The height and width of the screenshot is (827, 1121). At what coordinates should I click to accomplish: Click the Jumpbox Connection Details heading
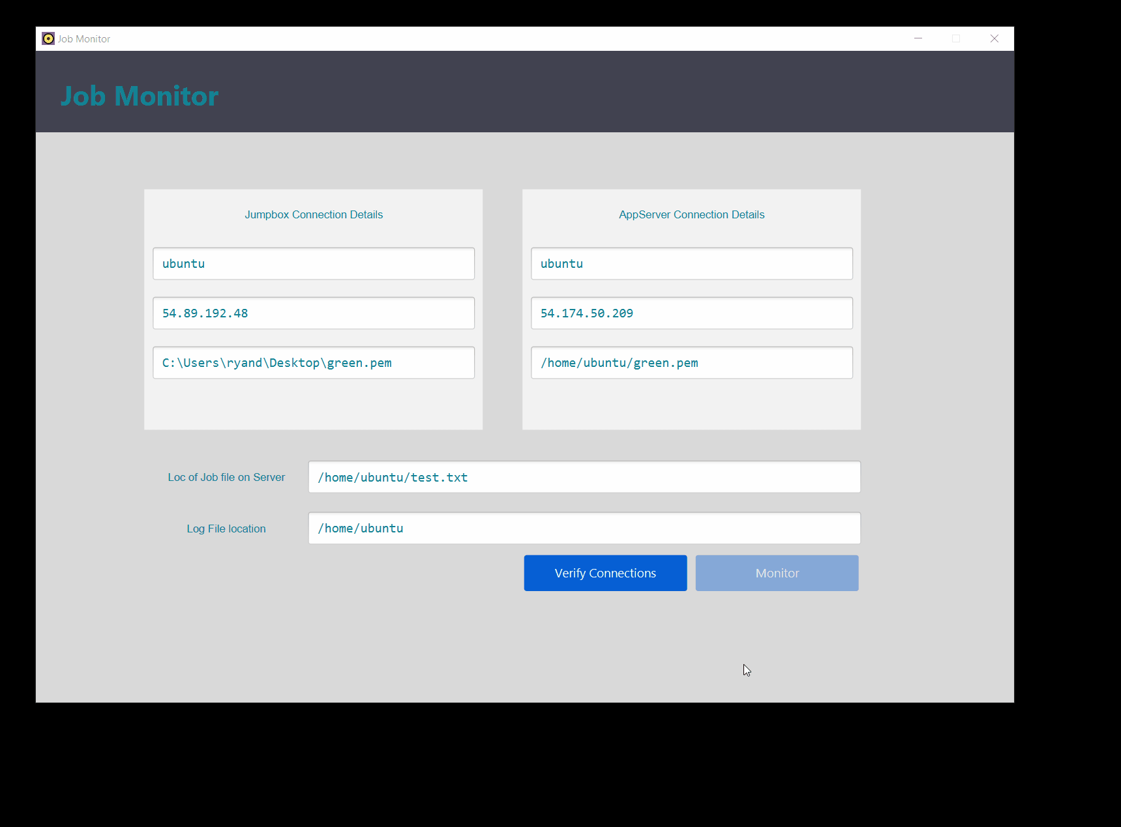[314, 214]
